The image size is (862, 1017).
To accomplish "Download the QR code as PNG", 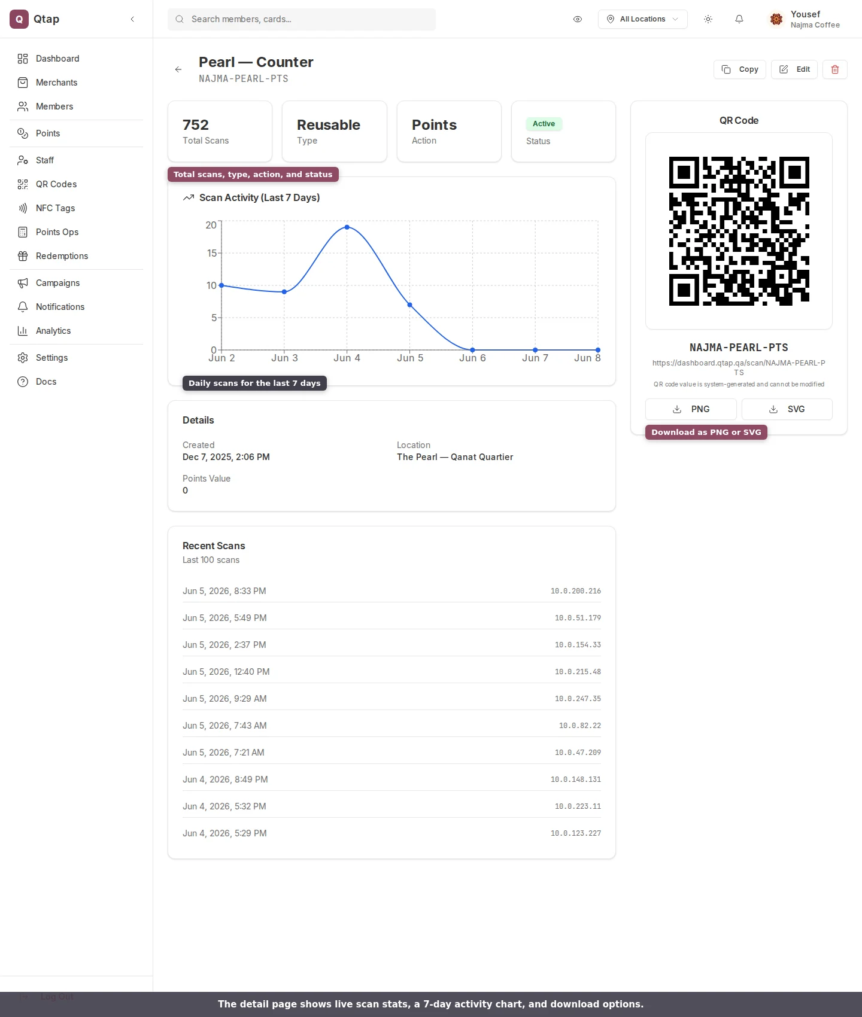I will tap(691, 409).
